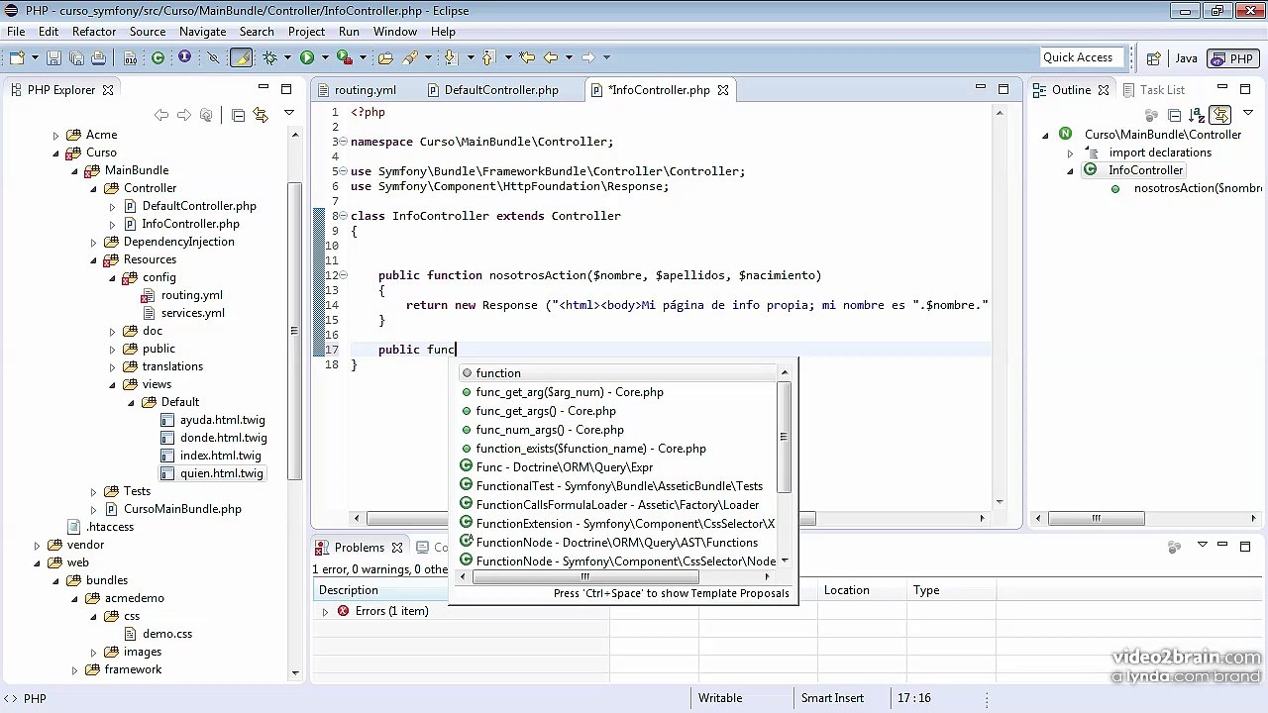Viewport: 1268px width, 713px height.
Task: Click the green Run button
Action: pos(307,58)
